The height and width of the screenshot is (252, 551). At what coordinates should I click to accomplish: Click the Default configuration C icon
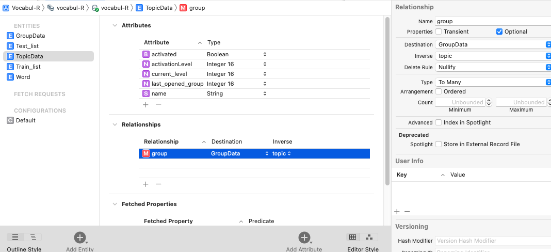coord(10,120)
